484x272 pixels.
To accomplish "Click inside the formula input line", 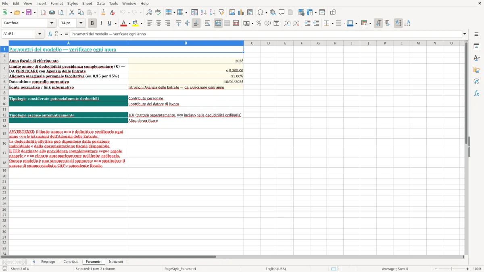I will [x=266, y=34].
